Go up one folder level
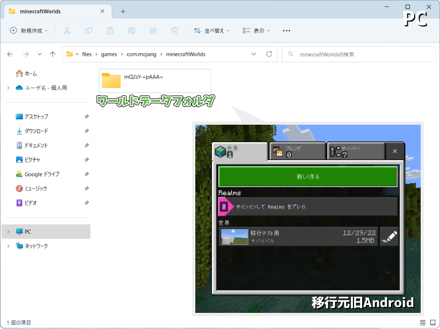This screenshot has width=440, height=329. 53,54
